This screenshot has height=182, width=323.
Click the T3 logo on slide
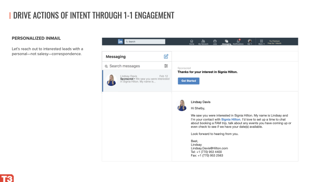(7, 178)
